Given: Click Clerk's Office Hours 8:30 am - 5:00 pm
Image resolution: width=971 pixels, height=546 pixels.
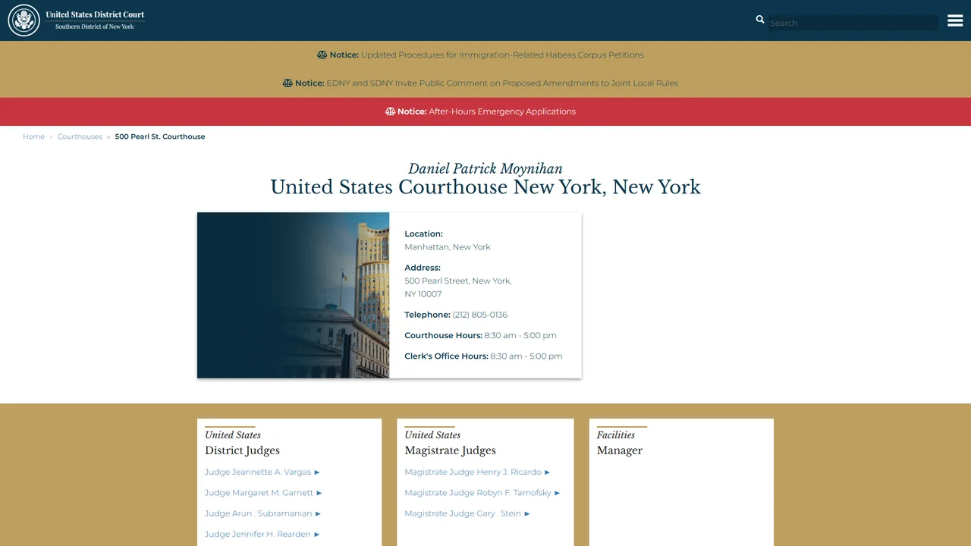Looking at the screenshot, I should point(483,356).
